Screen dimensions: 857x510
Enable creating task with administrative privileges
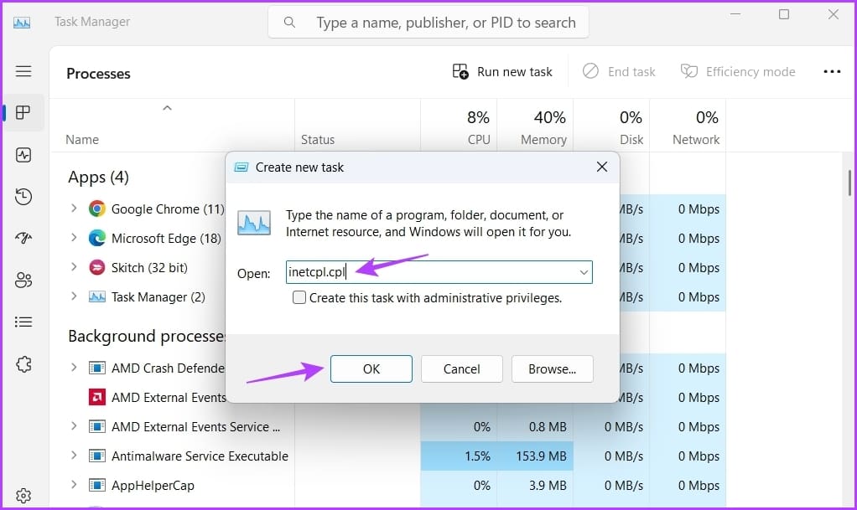click(x=299, y=297)
